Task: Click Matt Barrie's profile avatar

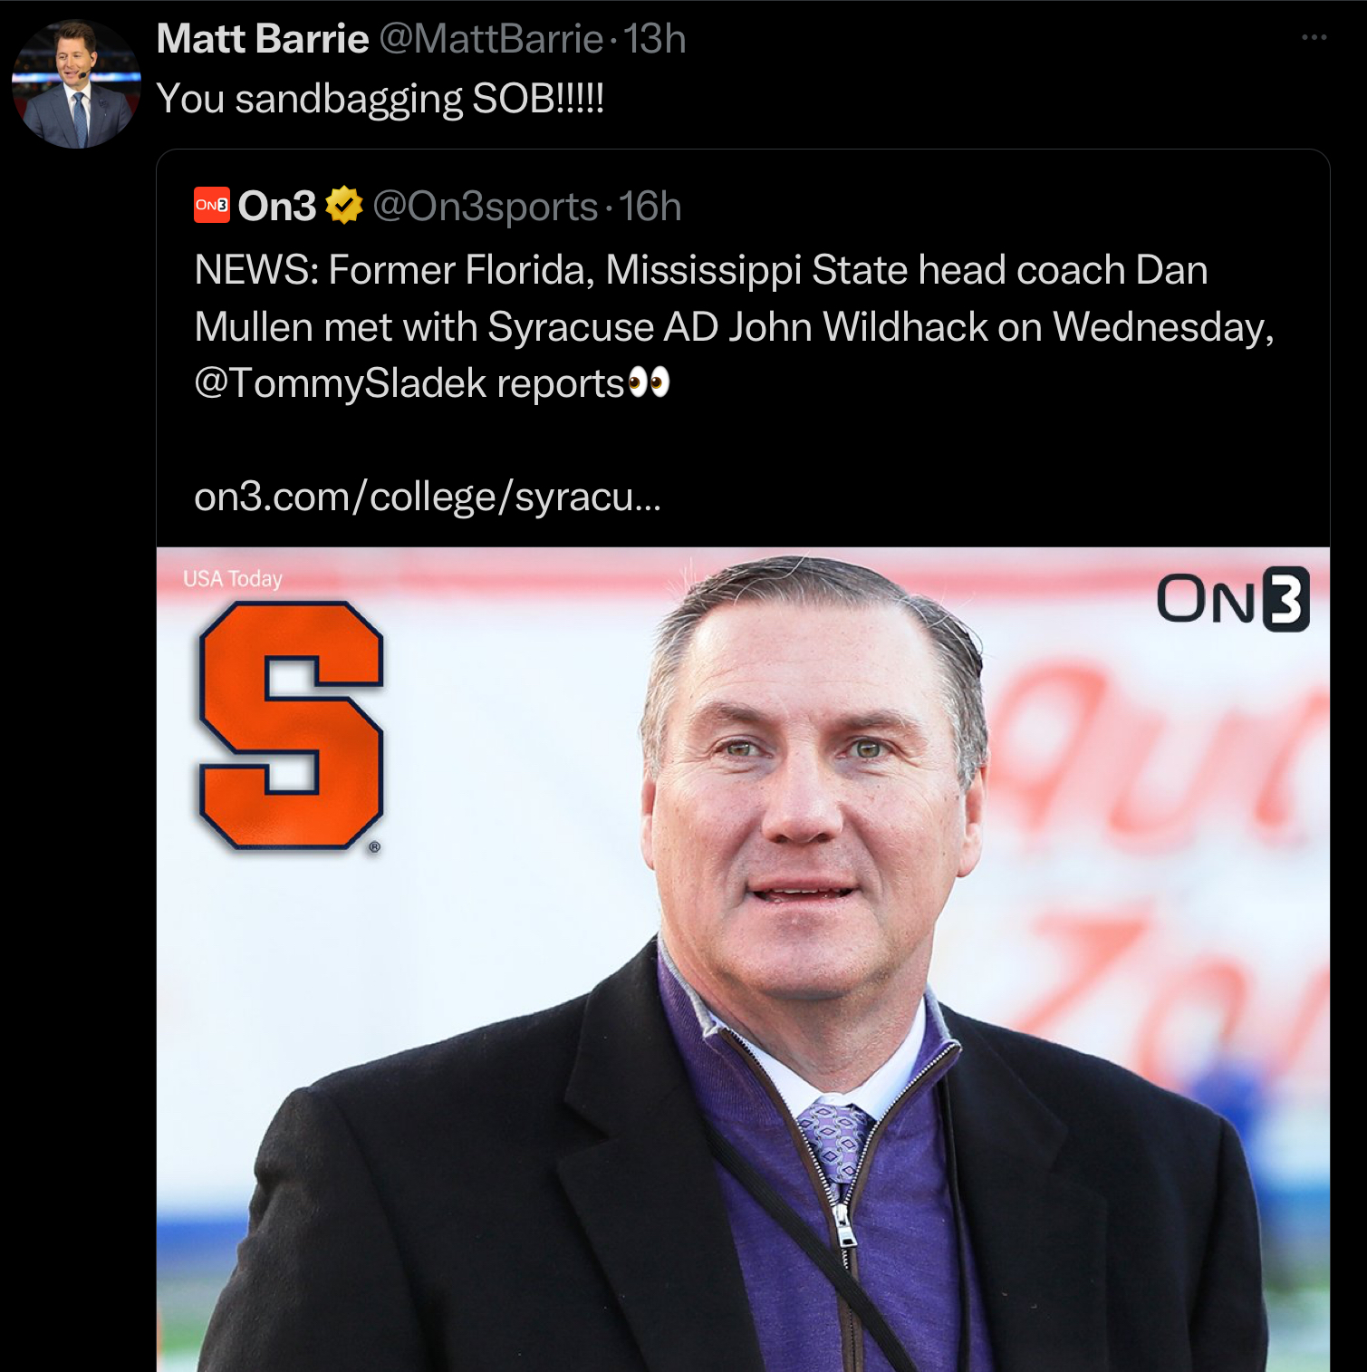Action: point(76,84)
